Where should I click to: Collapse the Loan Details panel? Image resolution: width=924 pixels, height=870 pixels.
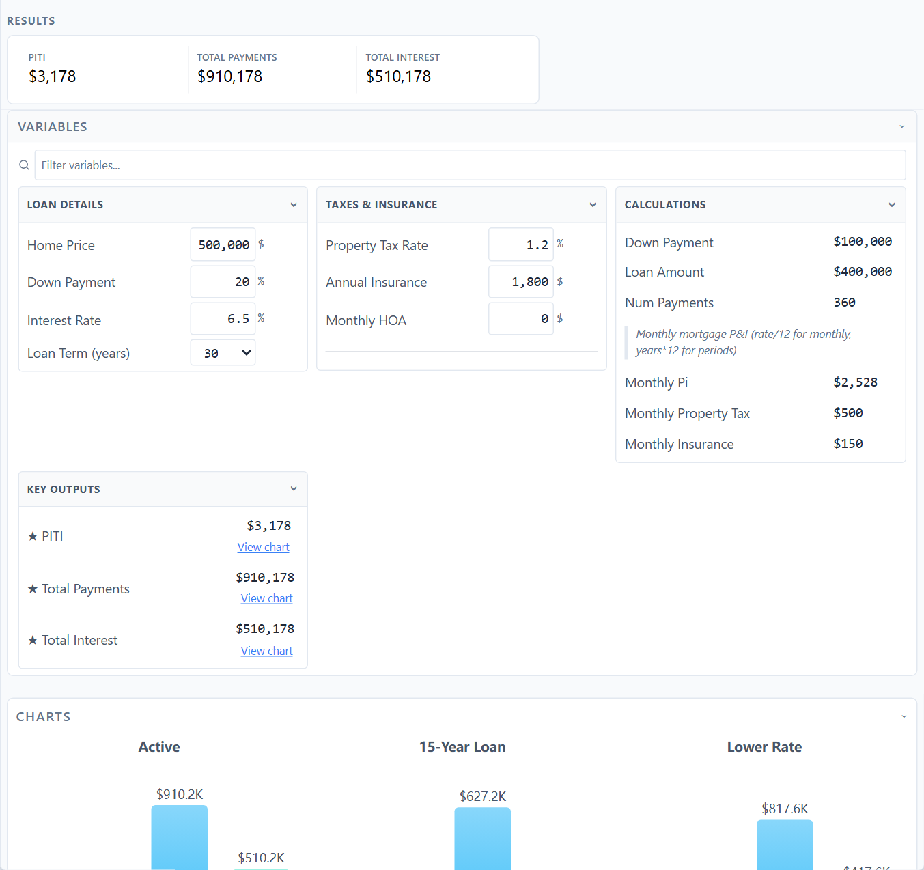point(294,205)
